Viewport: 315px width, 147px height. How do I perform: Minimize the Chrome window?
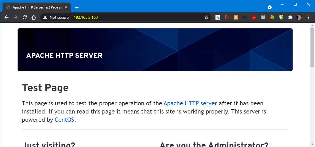coord(282,4)
